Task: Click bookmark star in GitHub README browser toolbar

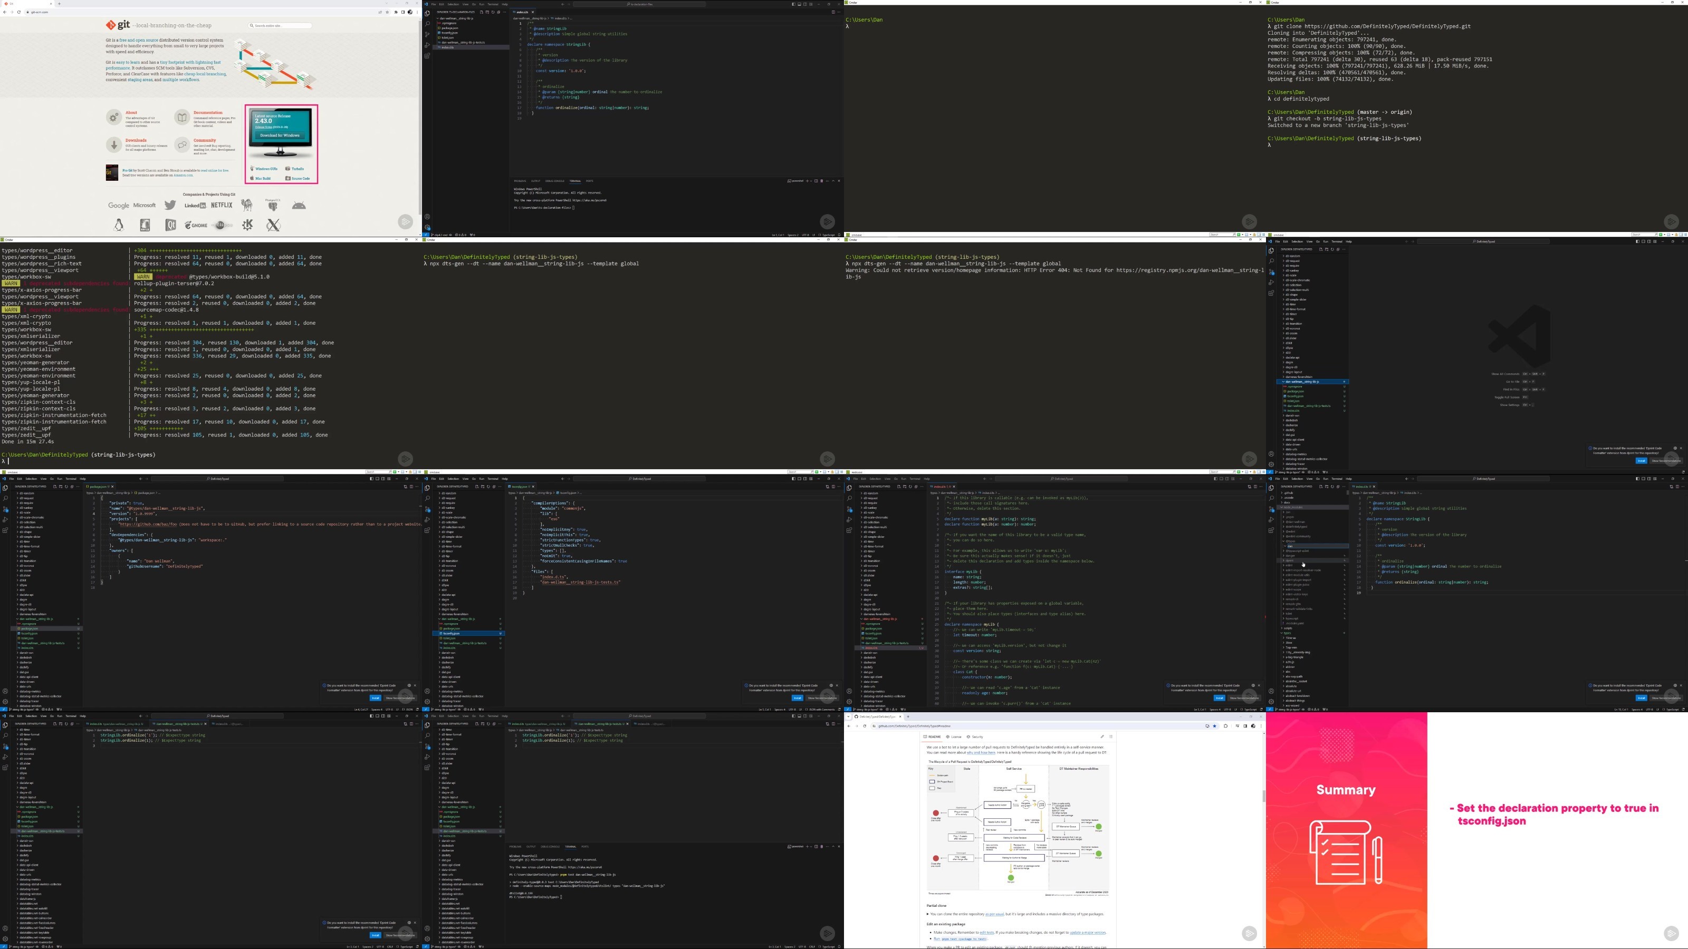Action: pyautogui.click(x=1214, y=727)
